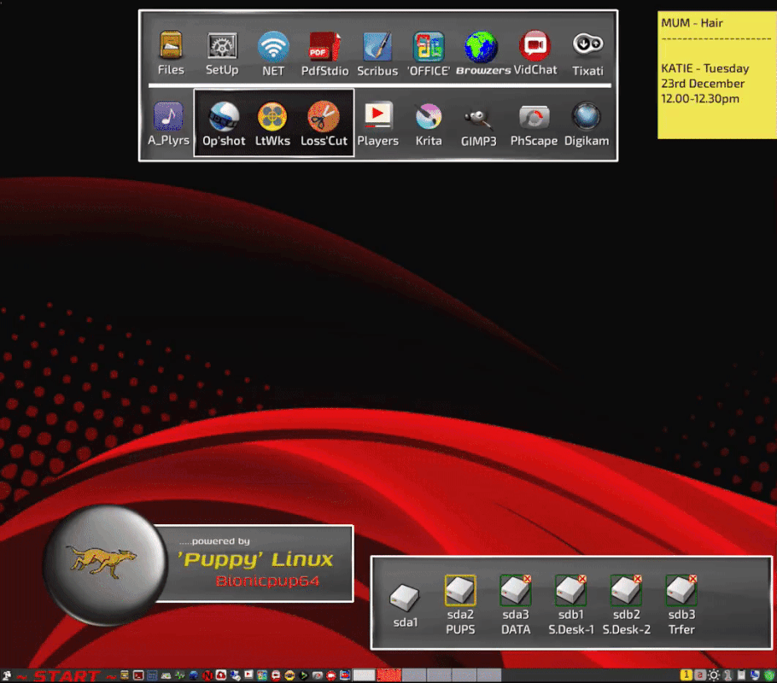Open the sdb2 S.Desk-2 drive
Viewport: 777px width, 683px height.
coord(626,590)
